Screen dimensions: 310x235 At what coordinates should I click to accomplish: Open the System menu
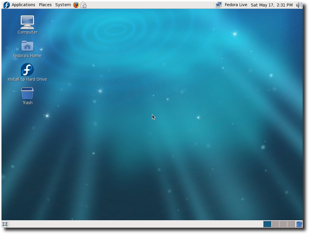coord(63,5)
